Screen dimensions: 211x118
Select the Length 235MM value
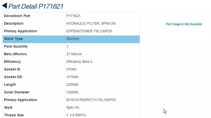click(73, 85)
